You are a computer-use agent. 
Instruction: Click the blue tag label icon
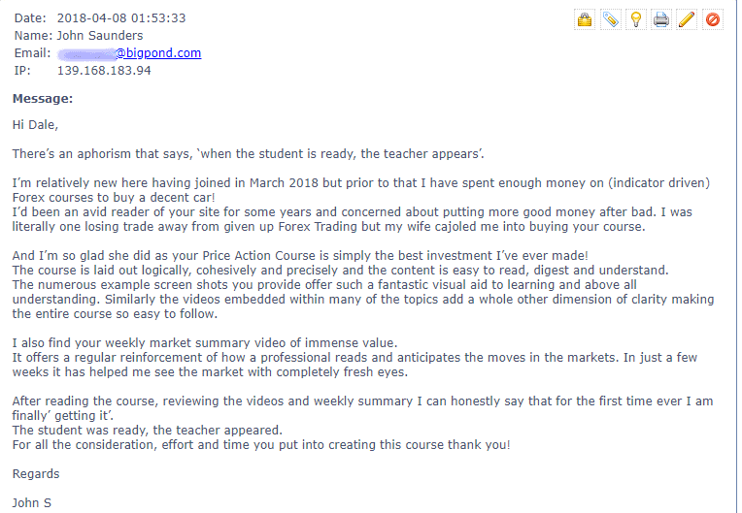point(611,19)
